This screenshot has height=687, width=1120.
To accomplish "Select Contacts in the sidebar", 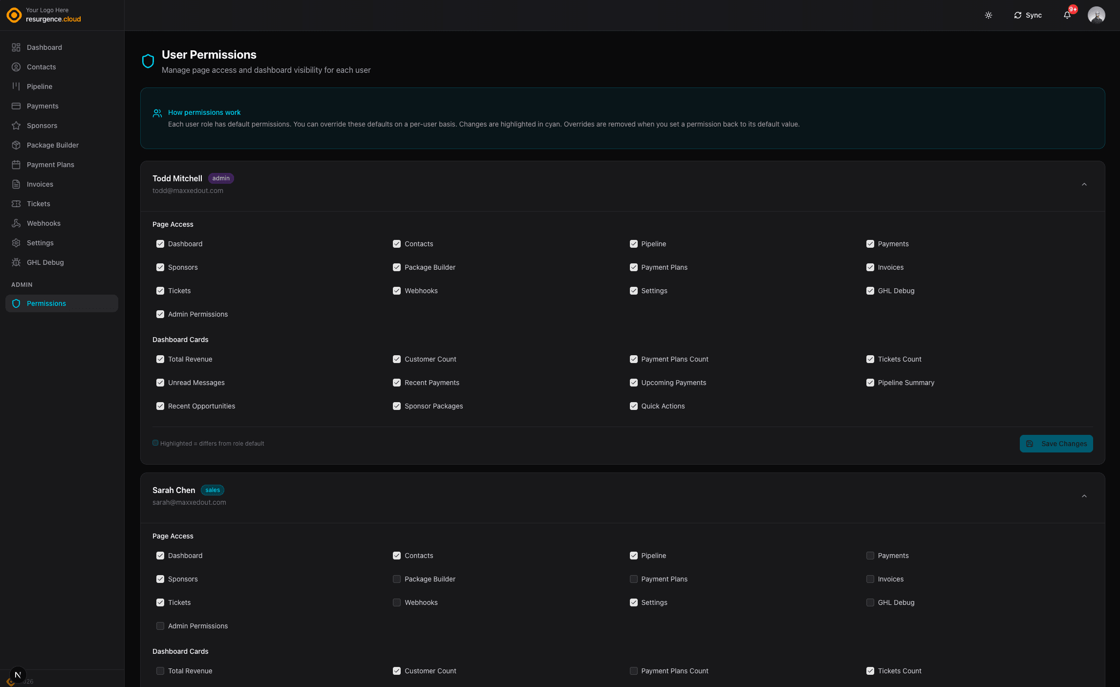I will coord(41,67).
